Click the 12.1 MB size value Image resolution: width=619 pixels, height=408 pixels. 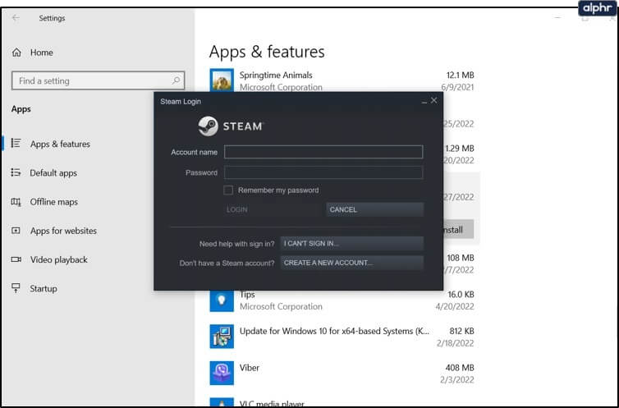pos(460,75)
